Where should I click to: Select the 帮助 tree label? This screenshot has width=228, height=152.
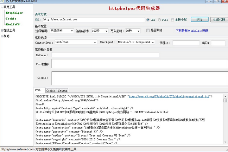(x=6, y=36)
